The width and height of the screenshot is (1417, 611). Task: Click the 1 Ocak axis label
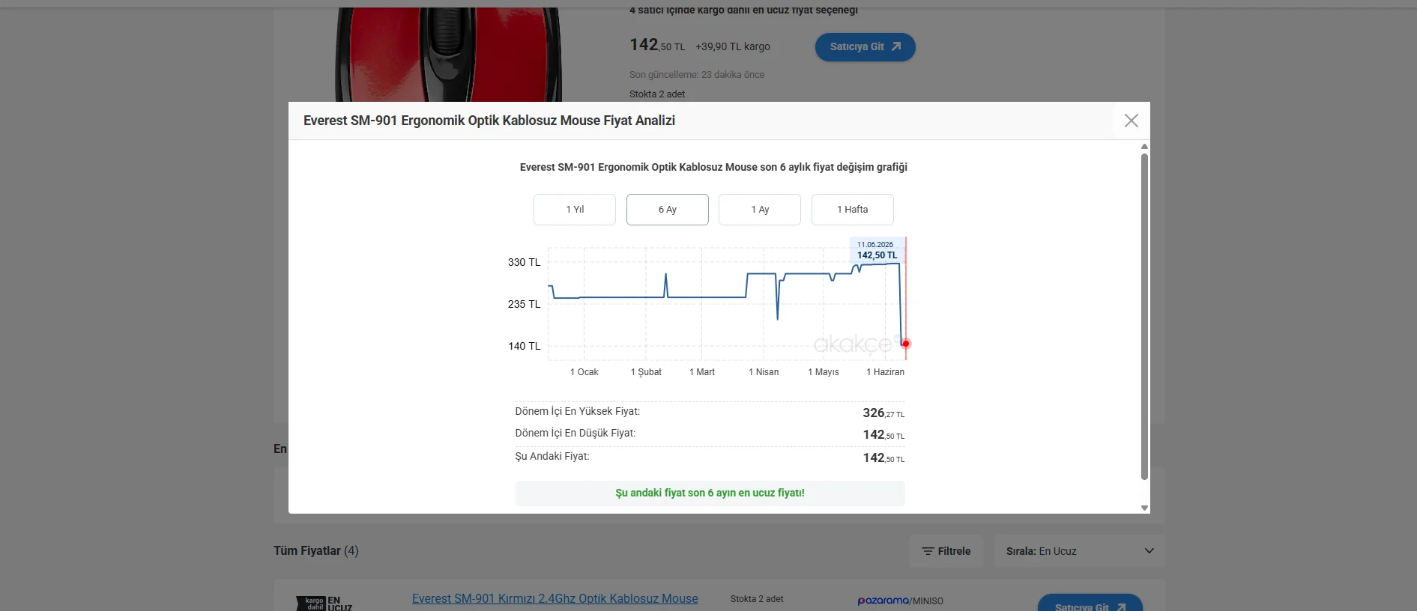(x=584, y=372)
